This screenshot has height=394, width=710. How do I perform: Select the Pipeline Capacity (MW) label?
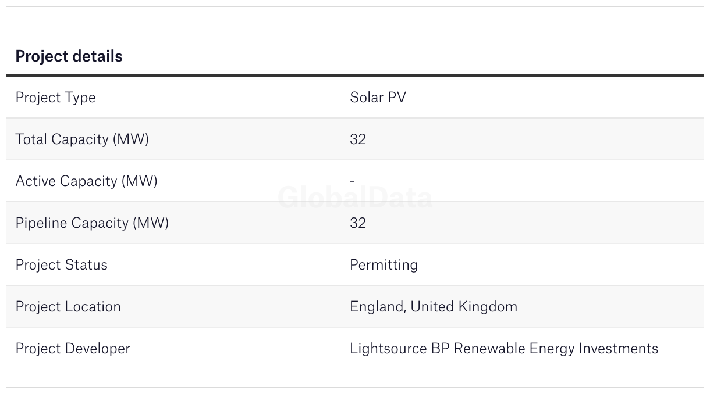(92, 223)
